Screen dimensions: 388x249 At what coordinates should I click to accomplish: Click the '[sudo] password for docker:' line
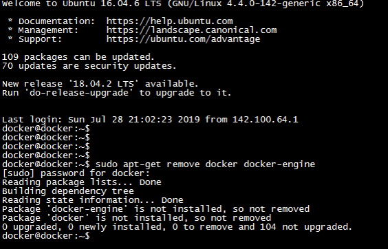[76, 173]
